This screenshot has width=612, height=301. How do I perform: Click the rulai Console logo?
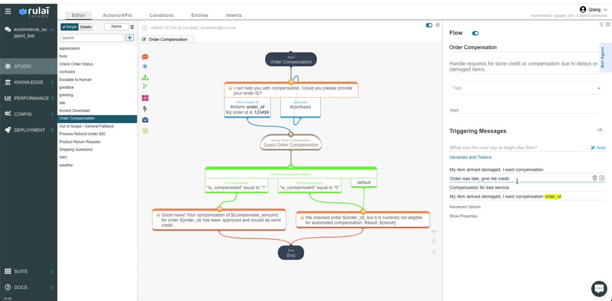(34, 12)
